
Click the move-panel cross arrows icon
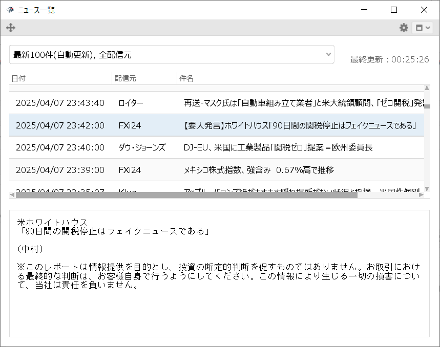click(11, 28)
